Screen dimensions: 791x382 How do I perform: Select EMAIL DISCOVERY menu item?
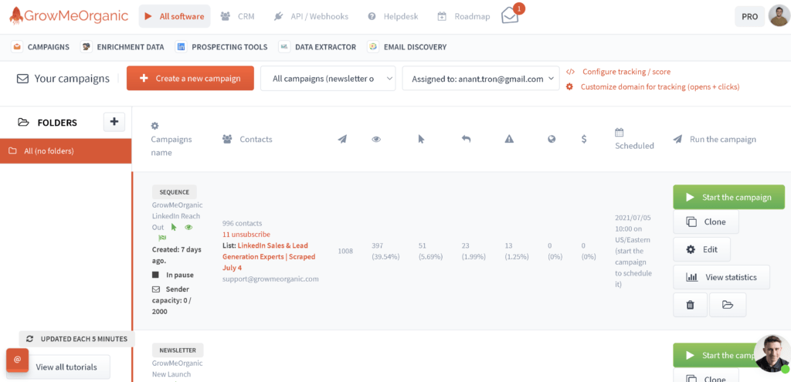tap(408, 47)
